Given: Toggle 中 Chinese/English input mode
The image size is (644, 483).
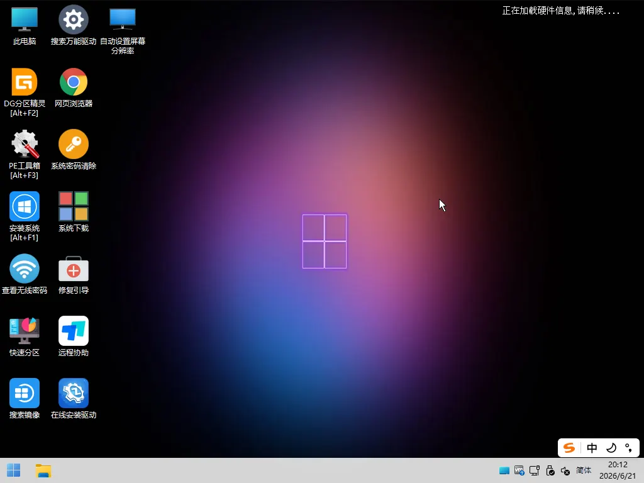Looking at the screenshot, I should pyautogui.click(x=592, y=448).
